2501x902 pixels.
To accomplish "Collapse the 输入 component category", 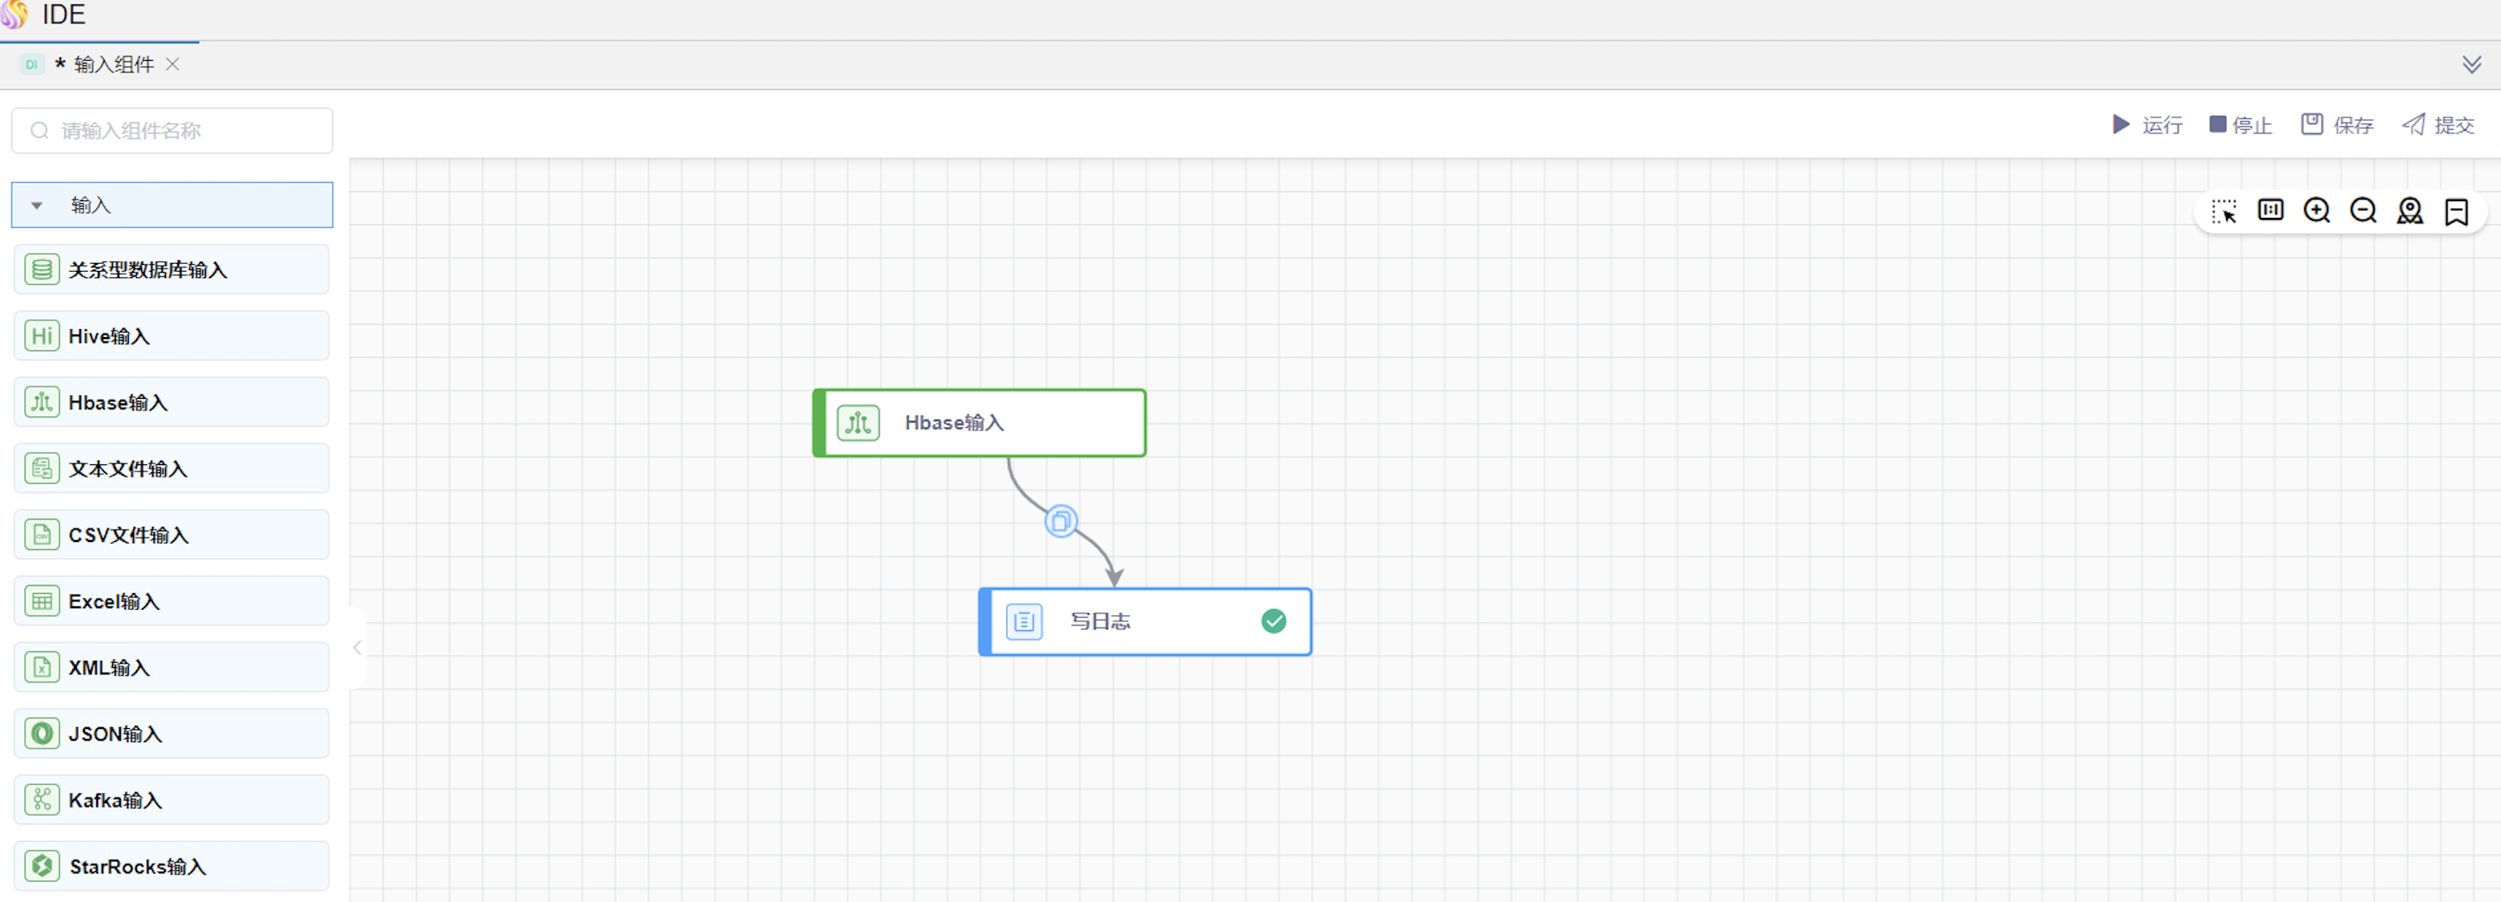I will pos(37,206).
